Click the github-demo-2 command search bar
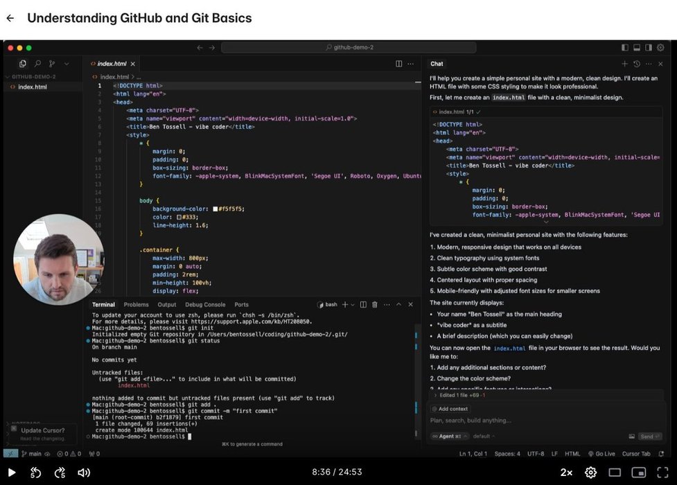Viewport: 677px width, 485px height. click(349, 48)
